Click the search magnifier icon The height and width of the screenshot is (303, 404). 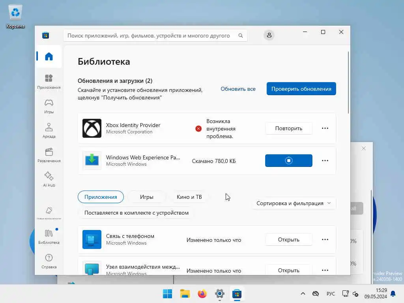click(x=240, y=36)
